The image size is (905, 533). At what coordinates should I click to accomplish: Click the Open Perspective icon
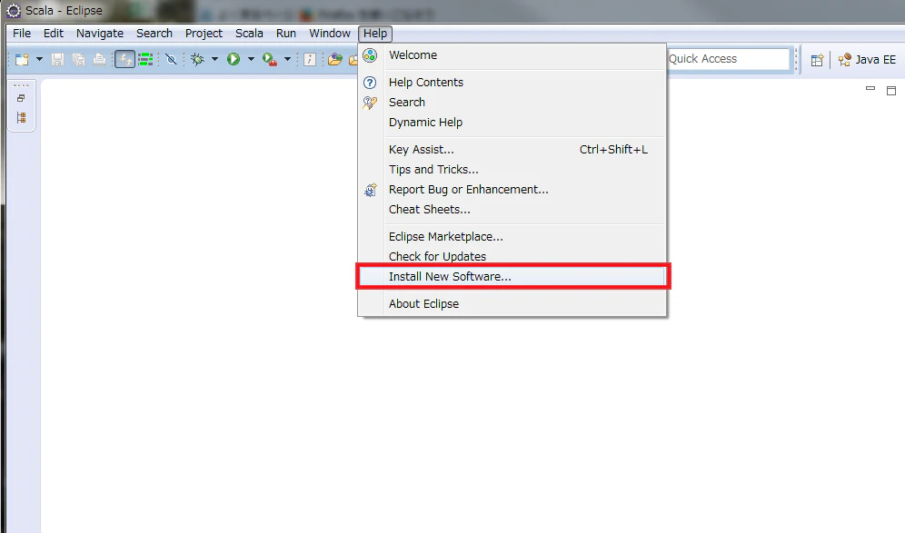pyautogui.click(x=817, y=59)
